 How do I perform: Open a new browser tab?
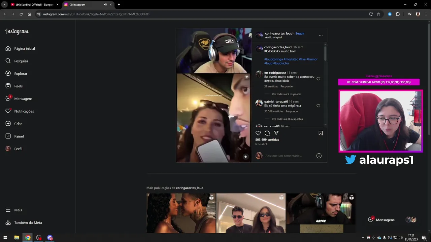coord(119,5)
